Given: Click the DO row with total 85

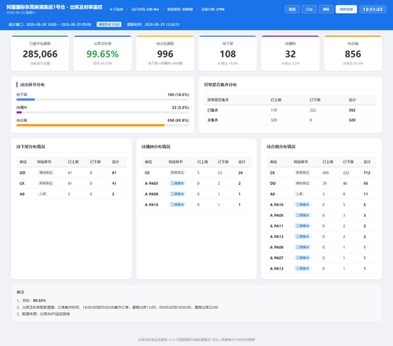Looking at the screenshot, I should coord(321,183).
